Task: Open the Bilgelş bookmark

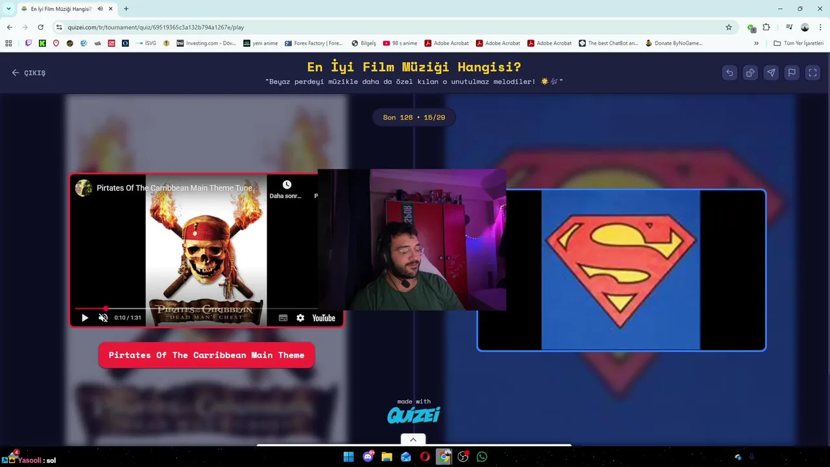Action: 363,43
